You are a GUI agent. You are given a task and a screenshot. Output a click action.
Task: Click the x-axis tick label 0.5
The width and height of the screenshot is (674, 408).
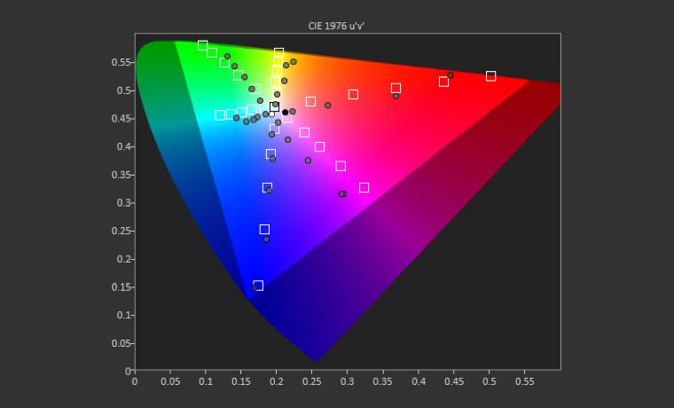click(490, 381)
